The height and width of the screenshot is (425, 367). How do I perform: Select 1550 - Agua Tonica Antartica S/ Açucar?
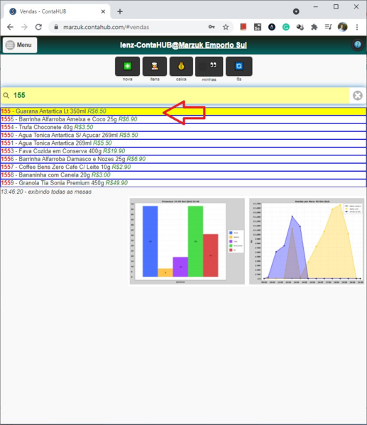click(x=183, y=135)
